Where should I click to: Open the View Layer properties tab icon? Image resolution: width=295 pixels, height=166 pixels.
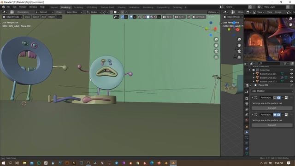pyautogui.click(x=247, y=109)
